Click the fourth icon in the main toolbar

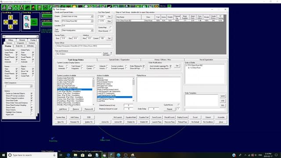22,7
